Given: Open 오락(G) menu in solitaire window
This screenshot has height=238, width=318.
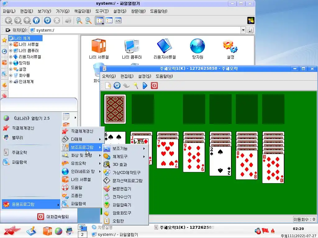Looking at the screenshot, I should (x=109, y=76).
